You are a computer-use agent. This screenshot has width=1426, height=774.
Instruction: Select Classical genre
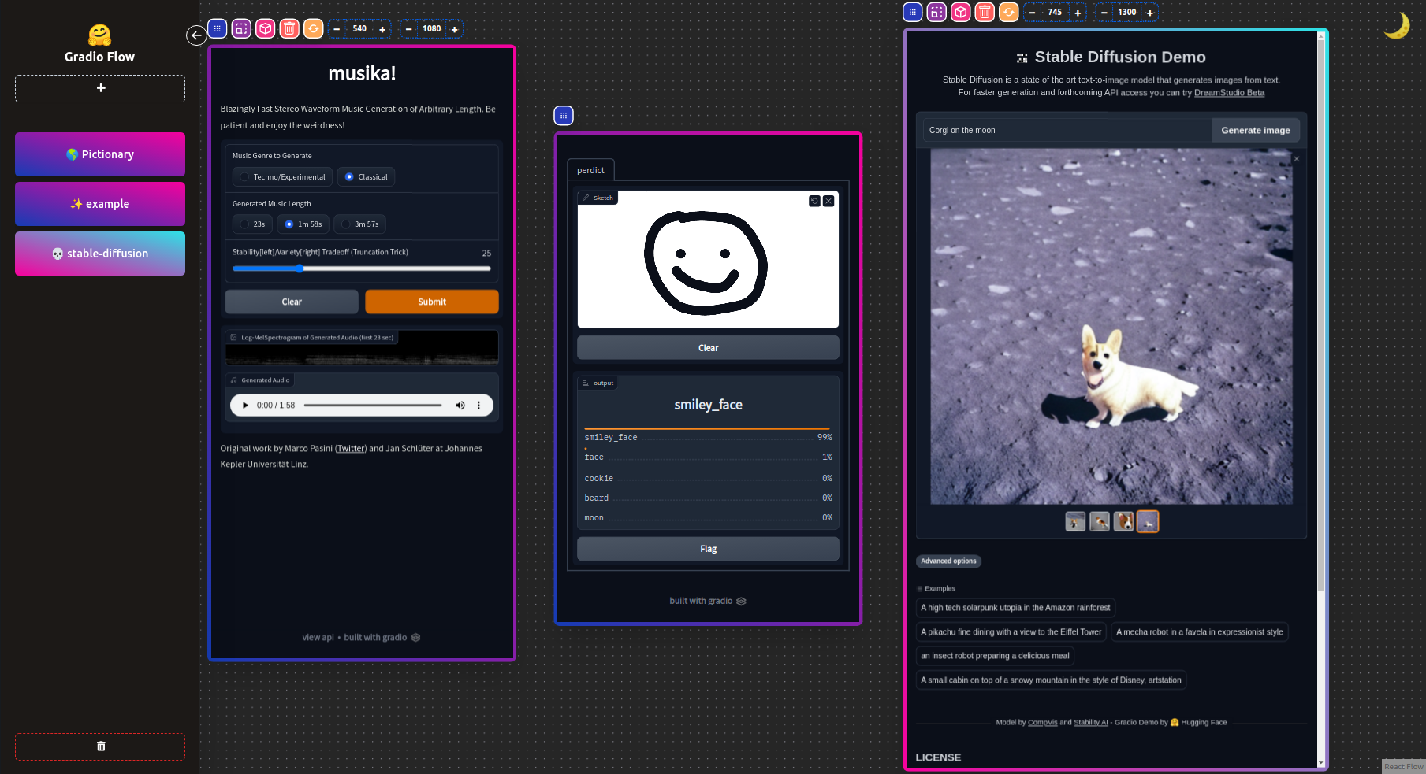[366, 177]
